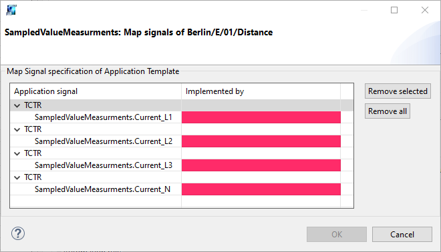Collapse the fourth TCTR node chevron
This screenshot has width=441, height=252.
click(17, 177)
